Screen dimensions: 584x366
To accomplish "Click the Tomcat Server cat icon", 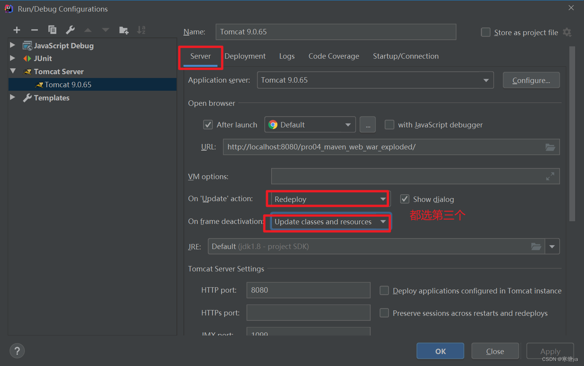I will [27, 71].
